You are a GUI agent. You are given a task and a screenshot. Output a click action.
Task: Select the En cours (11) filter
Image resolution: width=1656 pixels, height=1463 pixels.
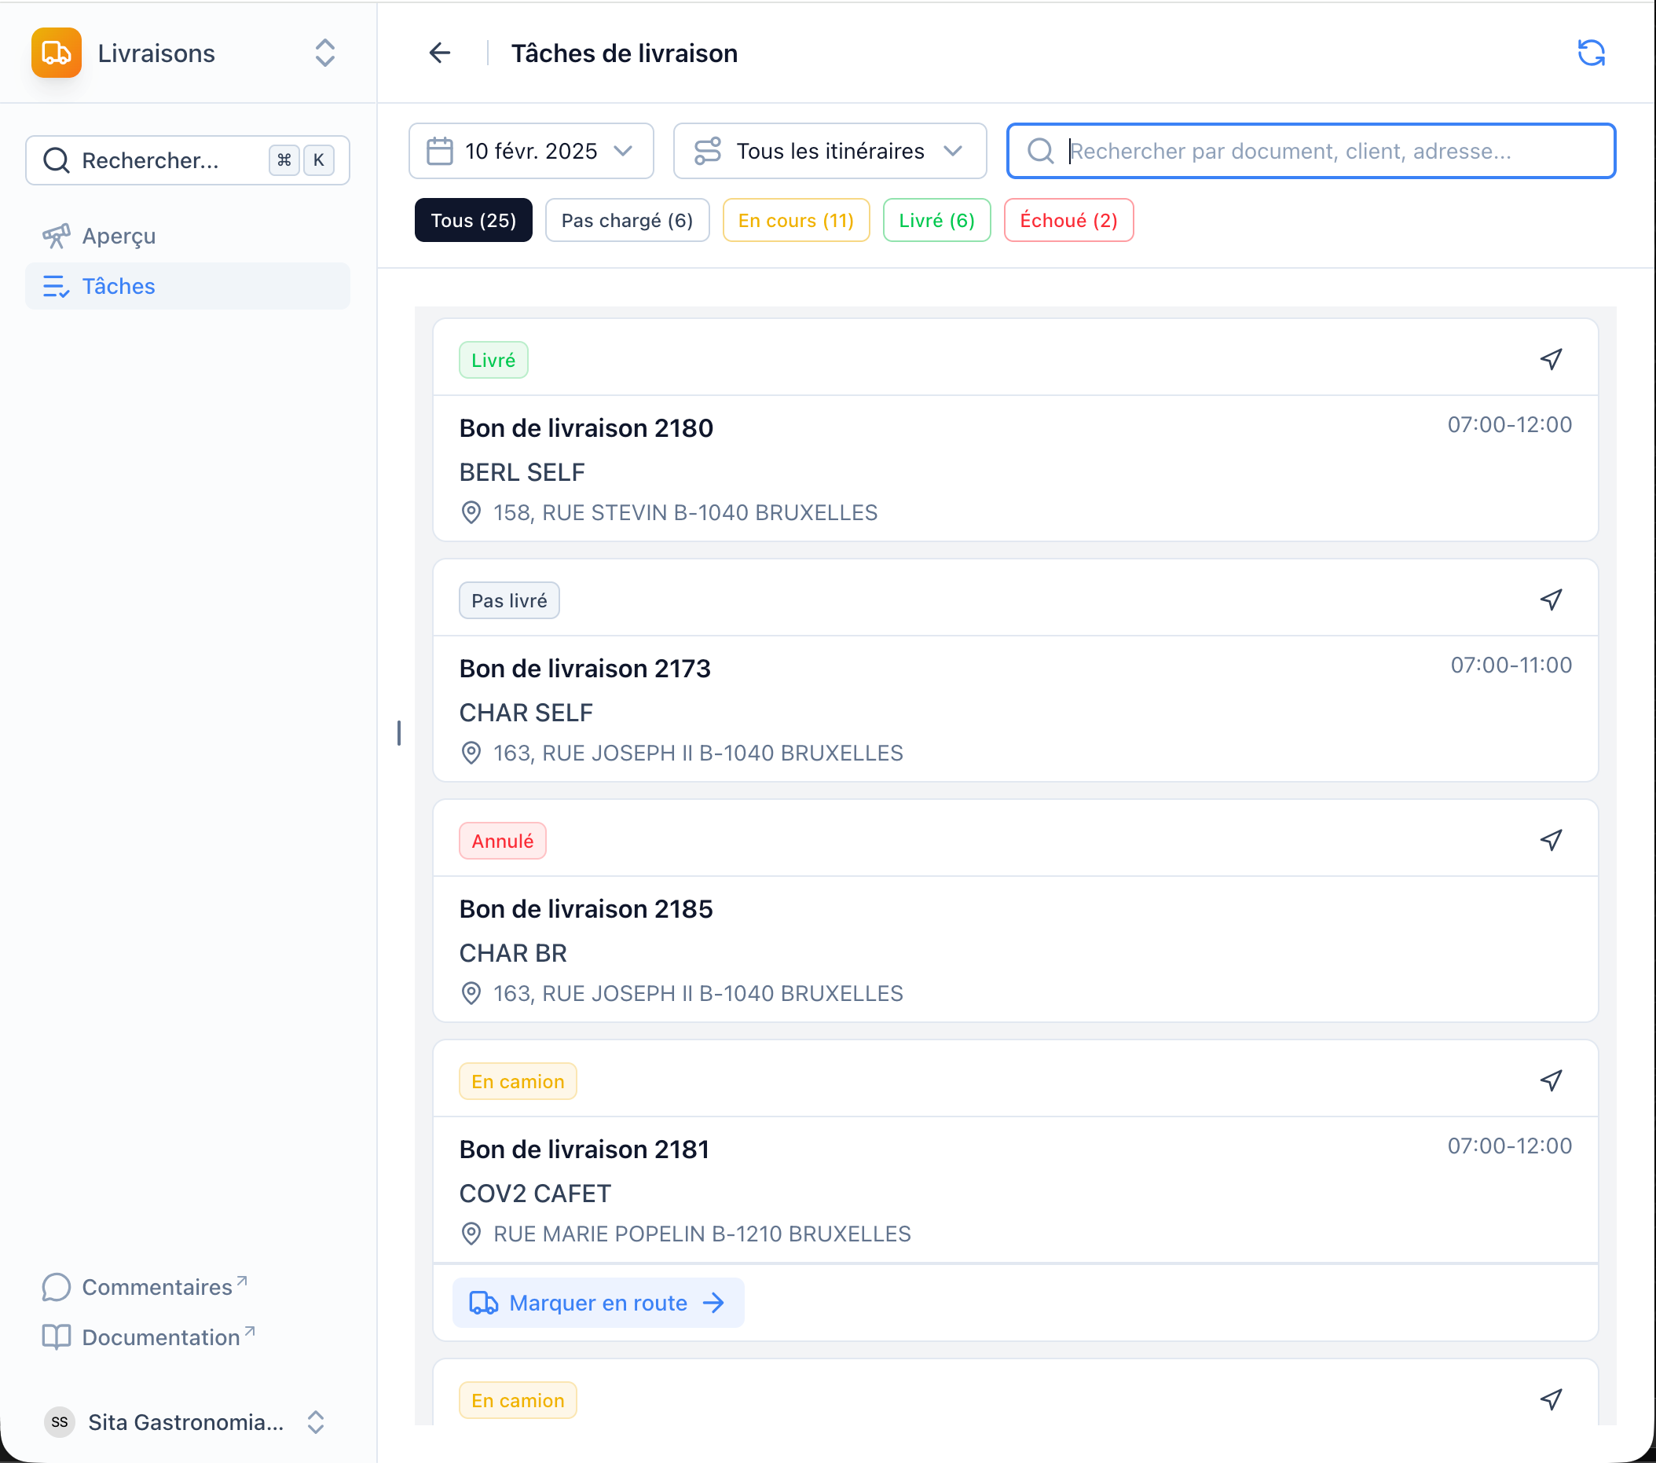point(797,221)
